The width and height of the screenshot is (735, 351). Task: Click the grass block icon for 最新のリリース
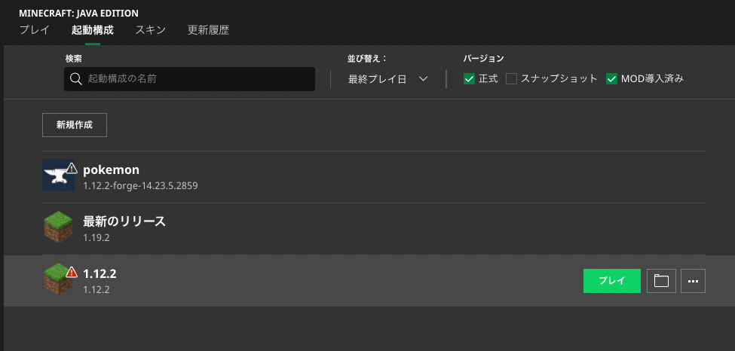58,227
